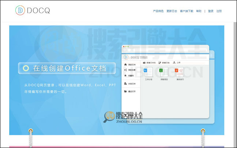Open the 更新日志 navigation link
Image resolution: width=237 pixels, height=148 pixels.
172,11
